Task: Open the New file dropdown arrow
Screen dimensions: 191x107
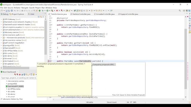Action: coord(4,11)
